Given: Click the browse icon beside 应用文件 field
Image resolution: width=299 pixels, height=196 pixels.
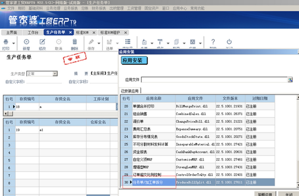Looking at the screenshot, I should point(290,80).
